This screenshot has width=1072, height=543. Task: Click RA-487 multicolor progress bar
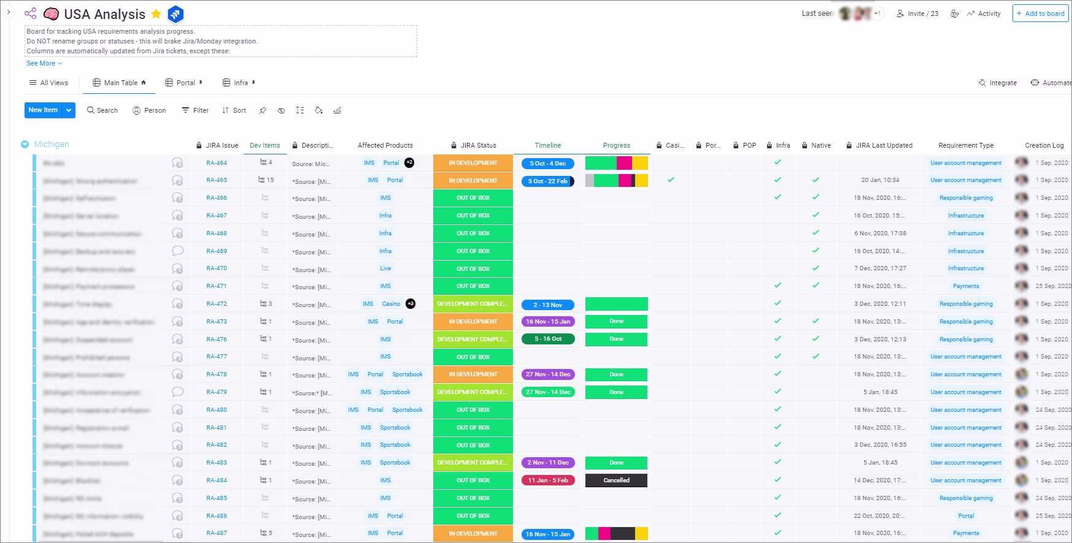click(x=617, y=534)
